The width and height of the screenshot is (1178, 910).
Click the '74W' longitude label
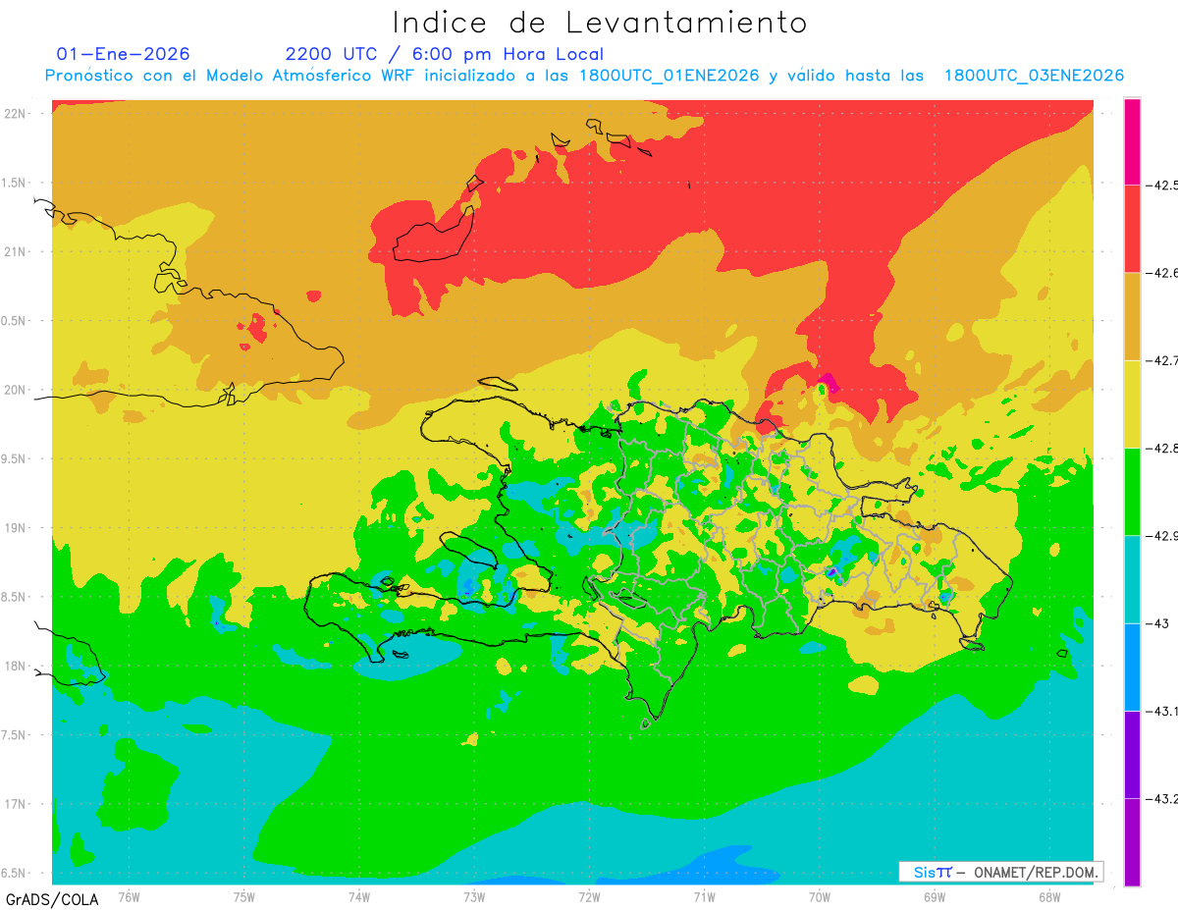point(359,896)
